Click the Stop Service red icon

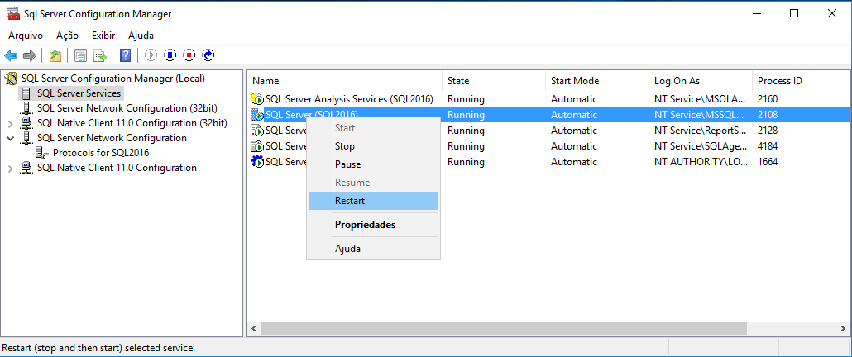(x=189, y=55)
